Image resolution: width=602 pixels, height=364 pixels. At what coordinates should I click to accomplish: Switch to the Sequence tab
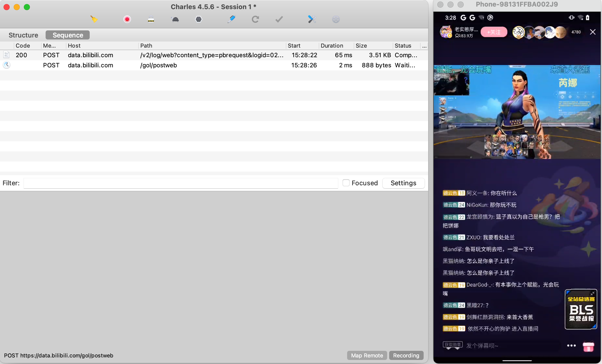(x=68, y=35)
